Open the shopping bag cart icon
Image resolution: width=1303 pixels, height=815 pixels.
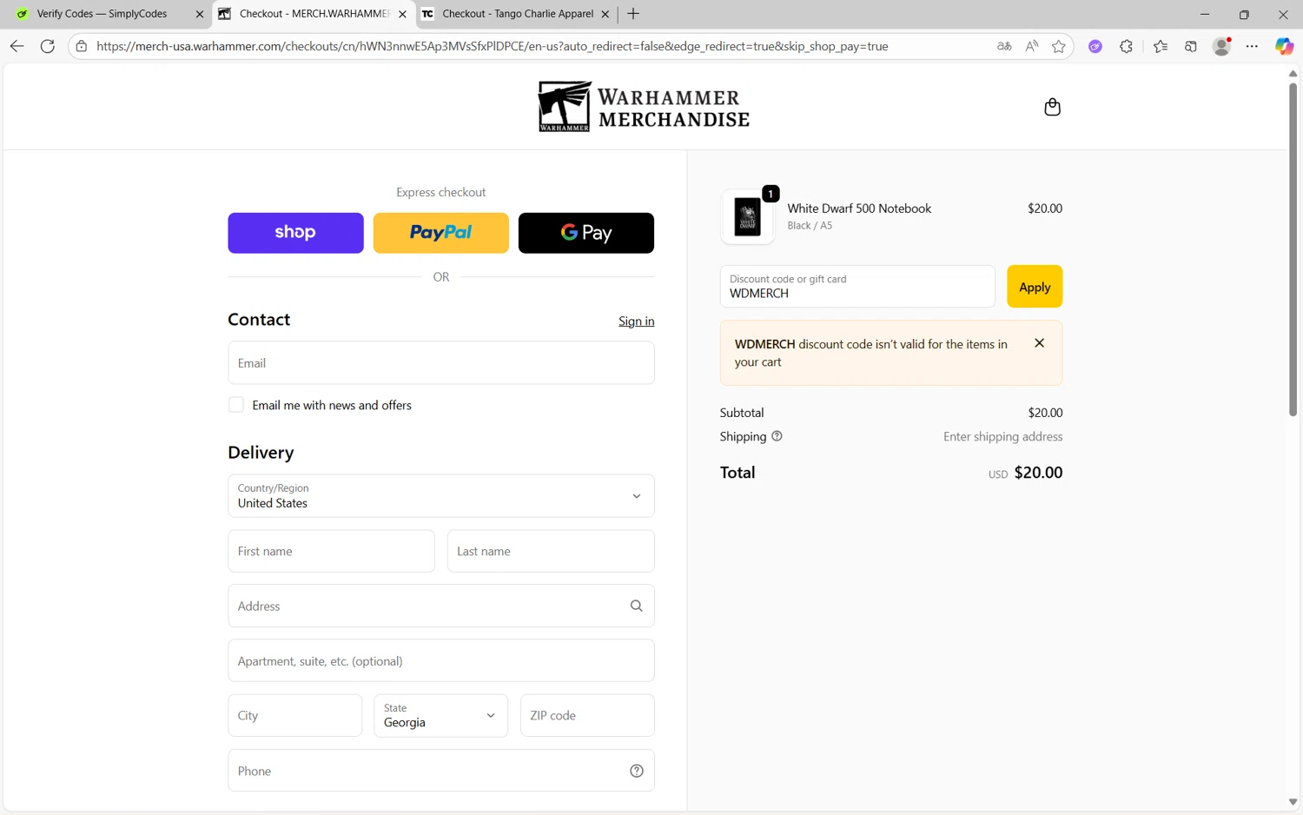1052,107
